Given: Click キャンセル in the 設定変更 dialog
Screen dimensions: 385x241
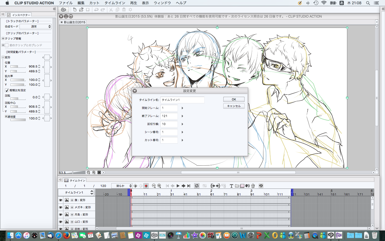Looking at the screenshot, I should pos(234,106).
